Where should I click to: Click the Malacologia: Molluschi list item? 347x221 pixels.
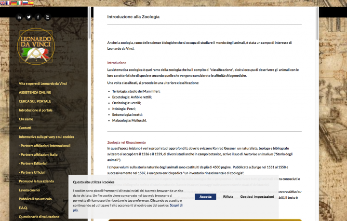pos(129,120)
